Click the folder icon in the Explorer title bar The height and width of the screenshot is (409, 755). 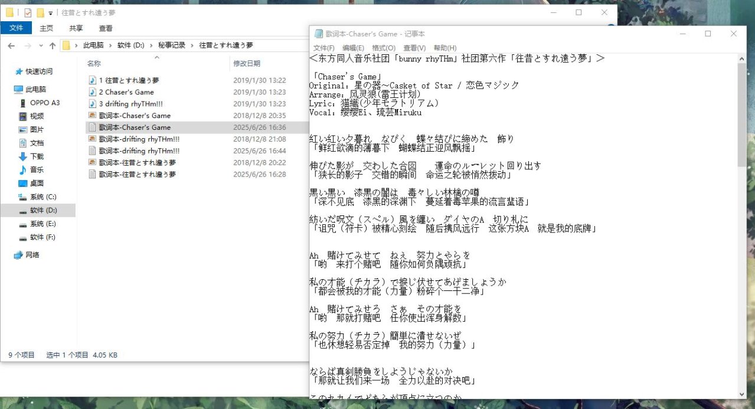pyautogui.click(x=9, y=12)
